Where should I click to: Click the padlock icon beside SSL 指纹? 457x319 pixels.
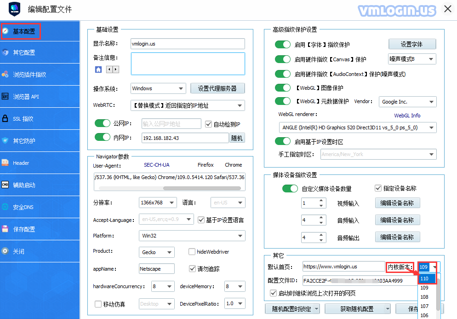point(5,118)
